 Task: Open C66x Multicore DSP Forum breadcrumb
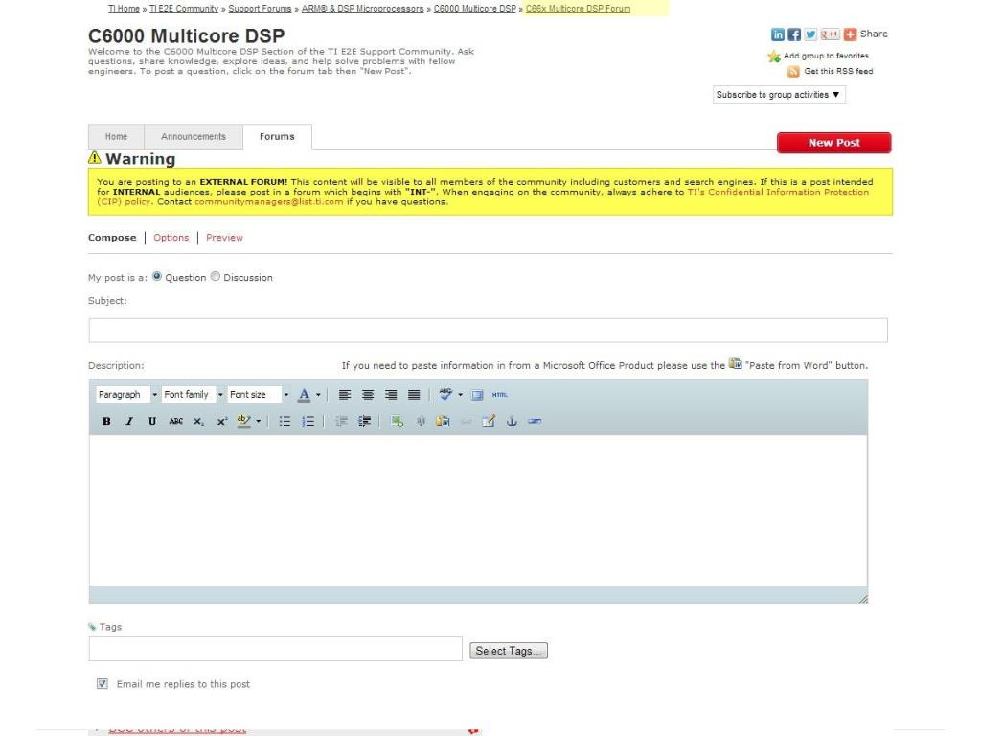click(x=578, y=9)
